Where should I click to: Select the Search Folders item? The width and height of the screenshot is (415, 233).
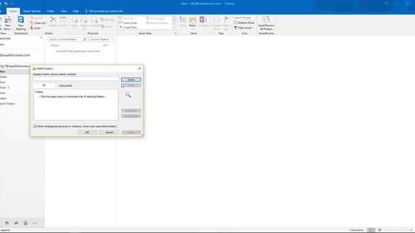click(x=7, y=104)
